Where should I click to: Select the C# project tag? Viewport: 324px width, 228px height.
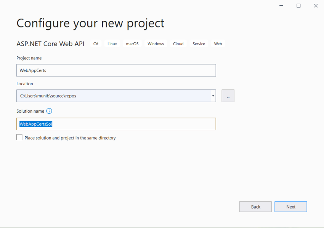coord(96,43)
